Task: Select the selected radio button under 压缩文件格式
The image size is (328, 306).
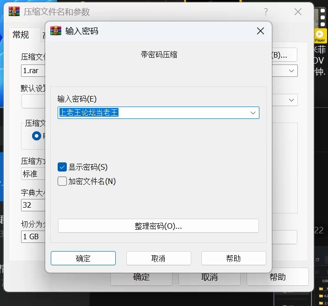Action: point(37,135)
